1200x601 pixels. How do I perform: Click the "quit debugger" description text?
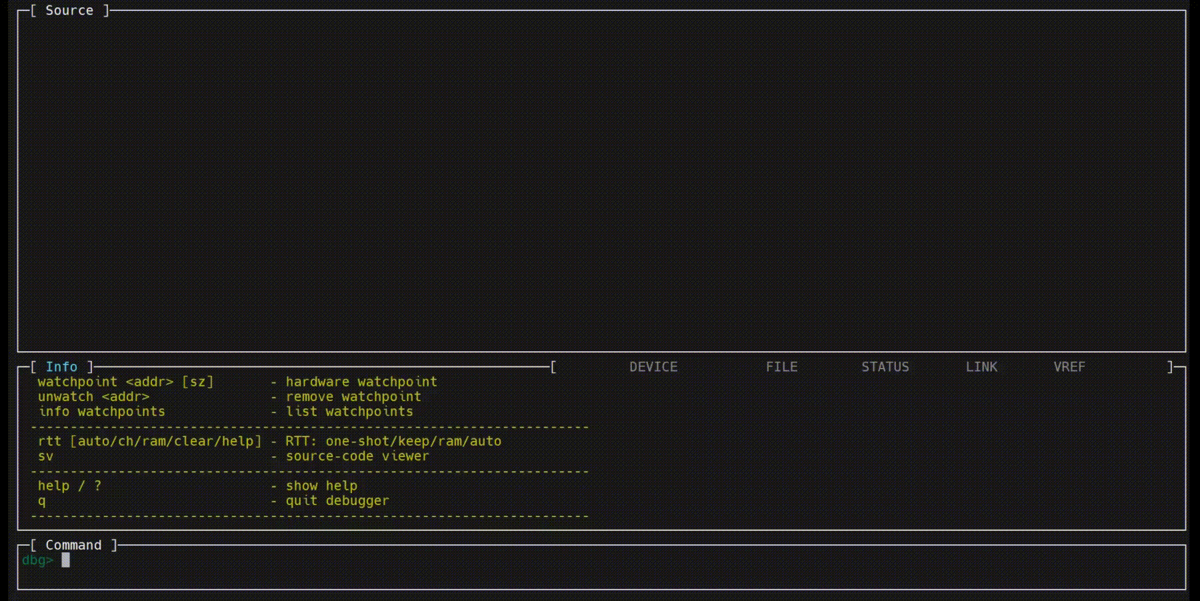pyautogui.click(x=337, y=501)
